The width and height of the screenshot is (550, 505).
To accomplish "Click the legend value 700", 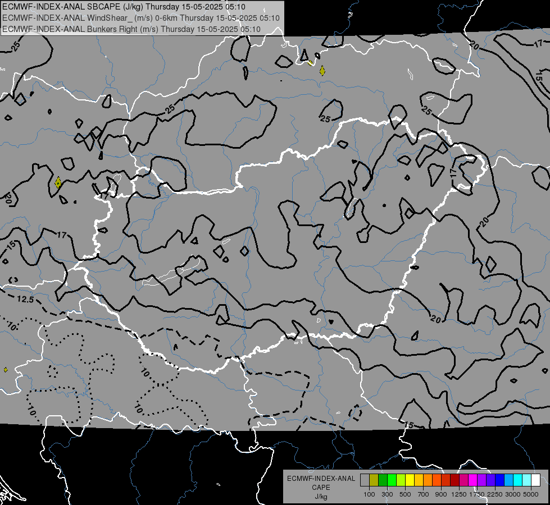I will [424, 494].
